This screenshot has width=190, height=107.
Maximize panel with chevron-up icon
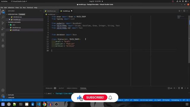pos(185,88)
